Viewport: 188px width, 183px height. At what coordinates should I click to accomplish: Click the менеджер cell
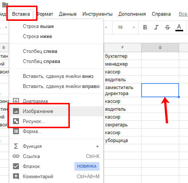(x=123, y=64)
